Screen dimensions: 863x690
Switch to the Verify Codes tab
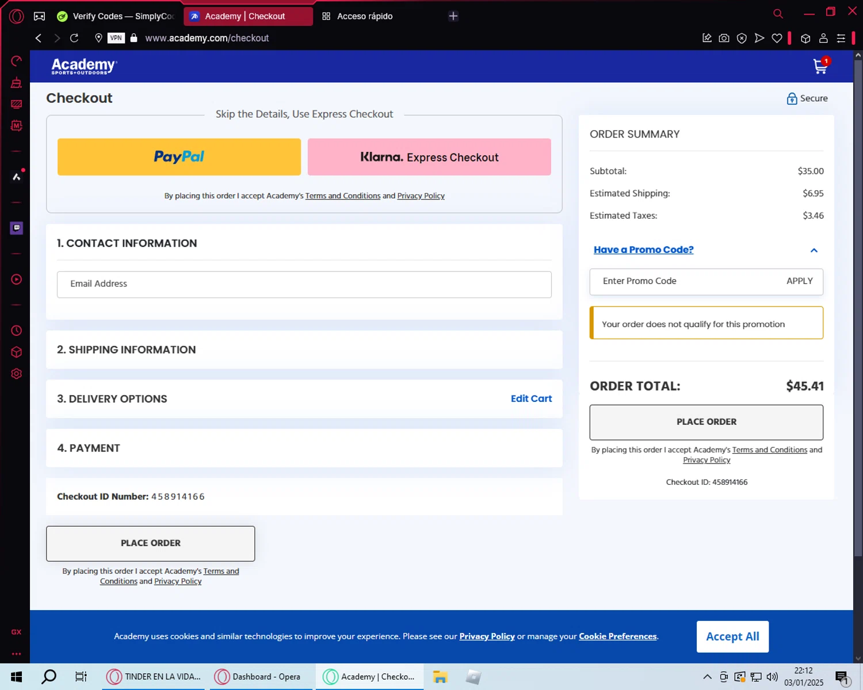[117, 16]
